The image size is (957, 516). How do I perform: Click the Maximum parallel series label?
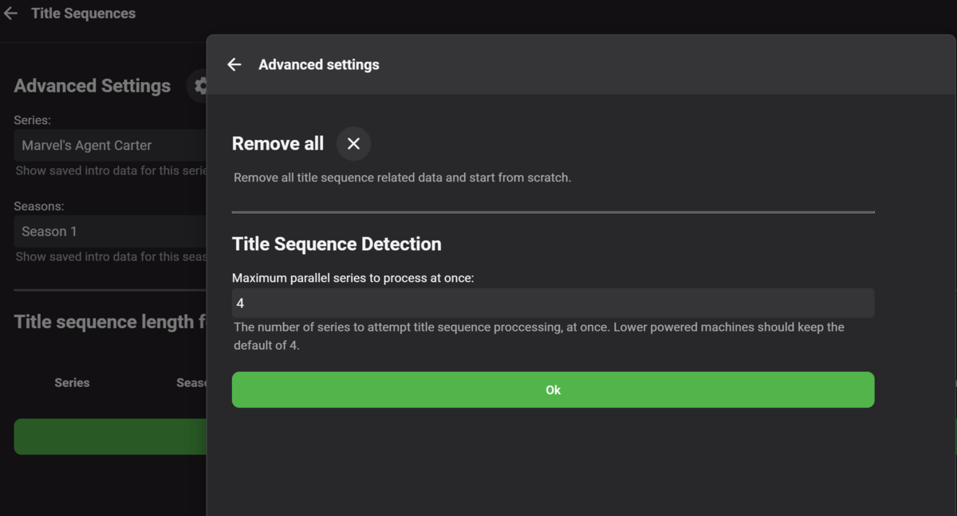pyautogui.click(x=352, y=278)
